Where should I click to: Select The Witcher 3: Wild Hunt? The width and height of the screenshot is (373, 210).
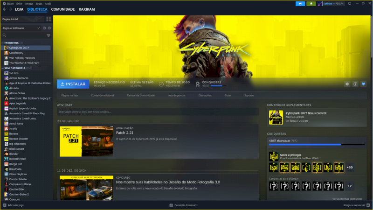[x=24, y=63]
